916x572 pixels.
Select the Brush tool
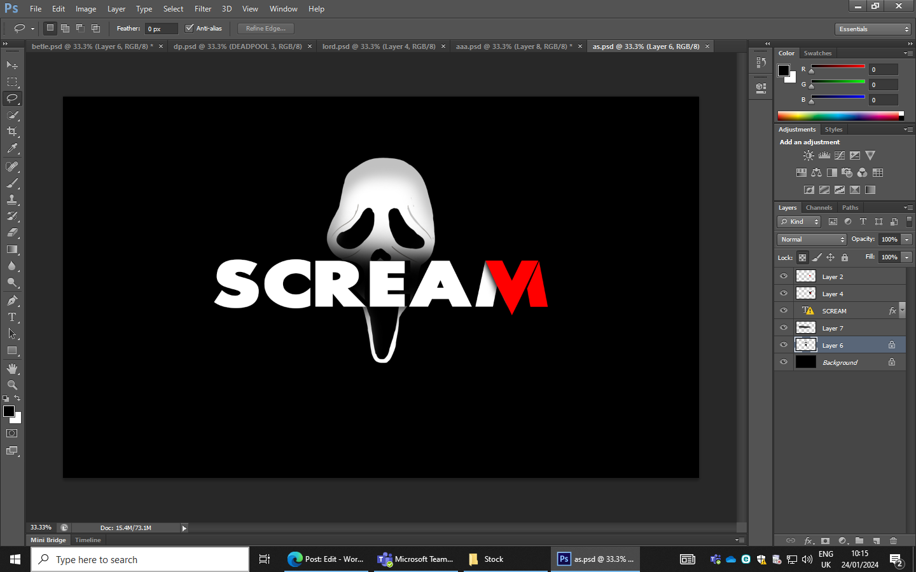tap(12, 183)
